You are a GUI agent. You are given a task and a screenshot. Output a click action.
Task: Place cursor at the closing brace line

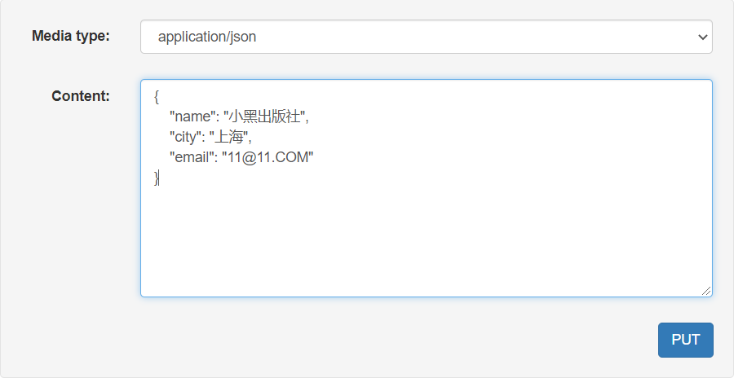(x=157, y=178)
